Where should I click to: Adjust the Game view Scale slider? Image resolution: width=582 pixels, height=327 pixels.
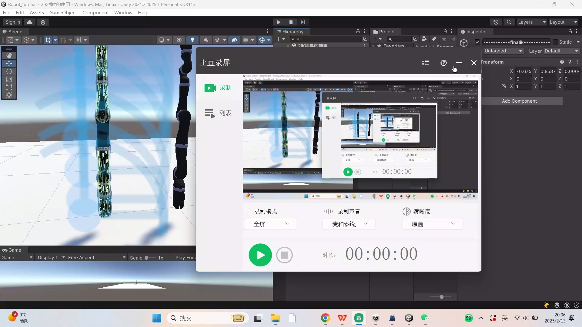point(147,258)
